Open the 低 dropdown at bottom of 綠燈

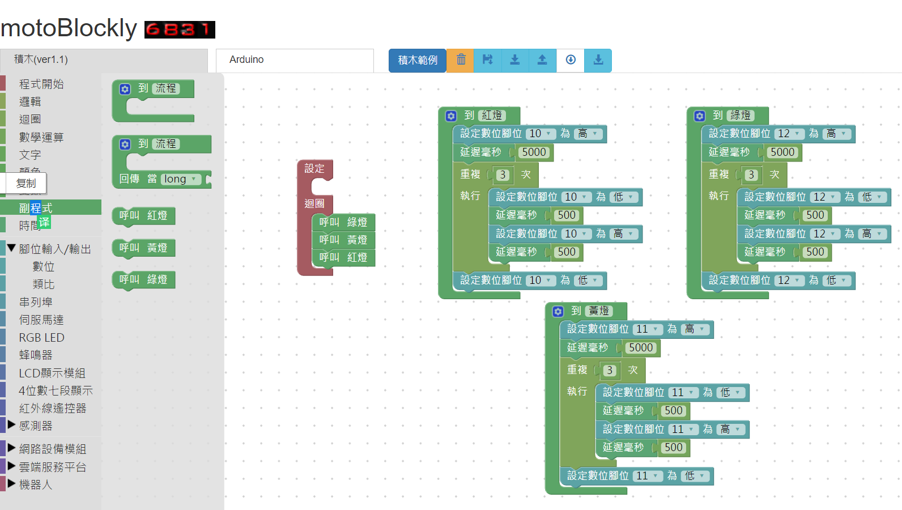837,280
